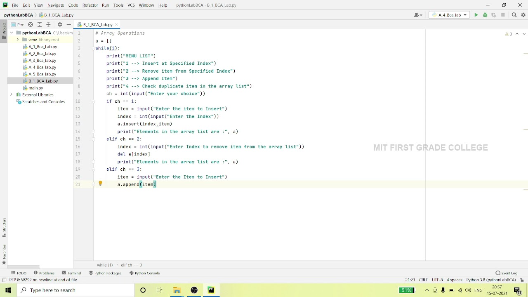The height and width of the screenshot is (297, 528).
Task: Open the File menu
Action: coord(15,5)
